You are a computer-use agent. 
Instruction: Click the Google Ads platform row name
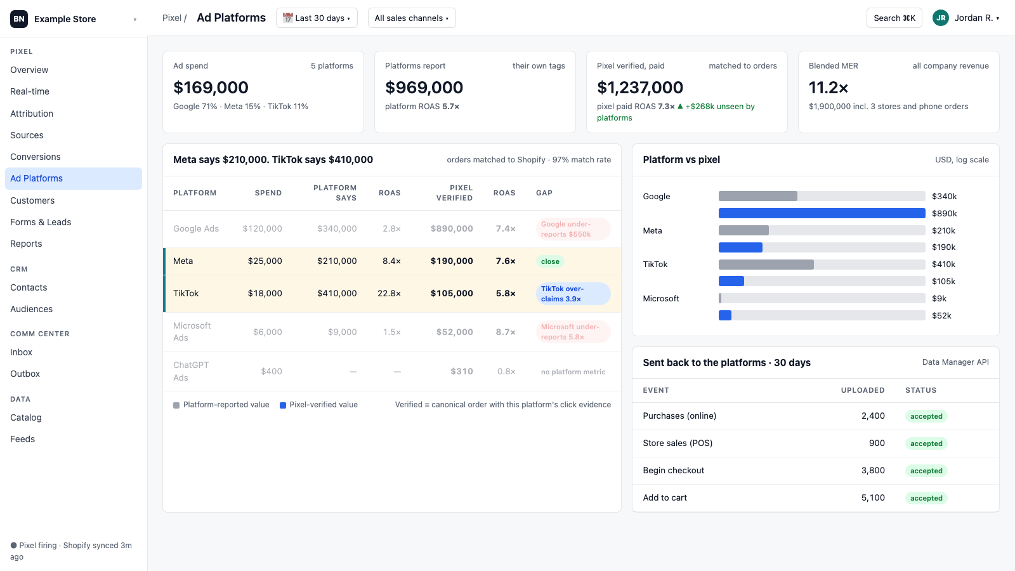pyautogui.click(x=196, y=228)
